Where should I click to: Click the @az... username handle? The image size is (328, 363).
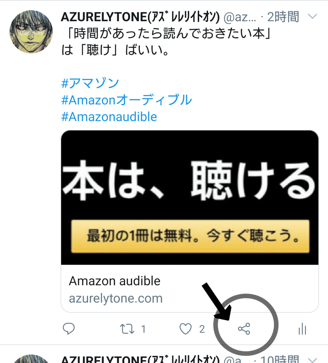(x=240, y=17)
